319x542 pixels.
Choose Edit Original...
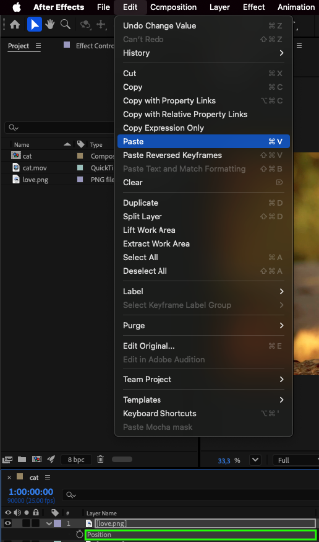tap(203, 346)
